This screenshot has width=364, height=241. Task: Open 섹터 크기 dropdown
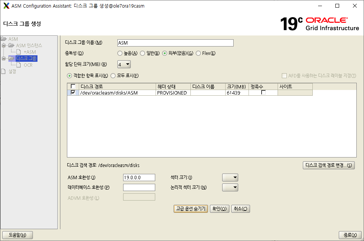click(230, 178)
